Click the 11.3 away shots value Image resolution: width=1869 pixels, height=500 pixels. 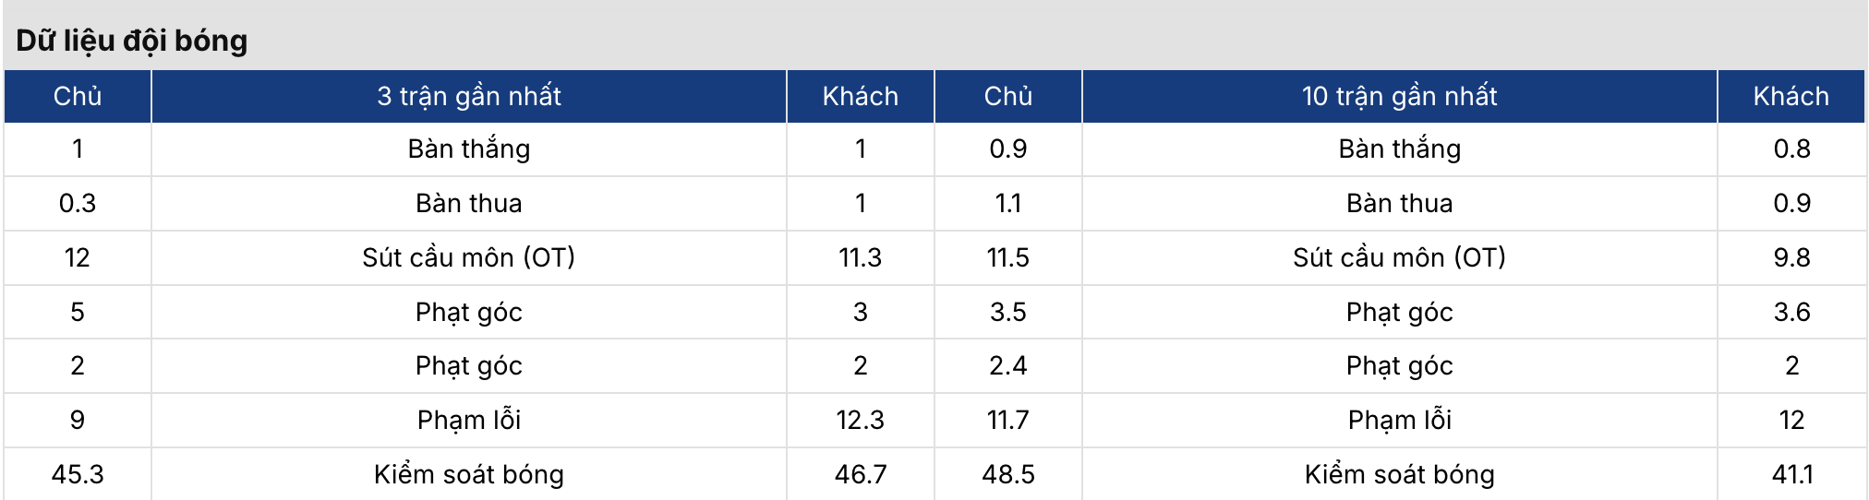[860, 257]
